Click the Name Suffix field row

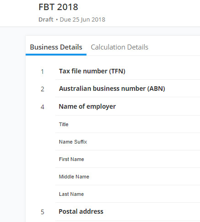coord(128,142)
